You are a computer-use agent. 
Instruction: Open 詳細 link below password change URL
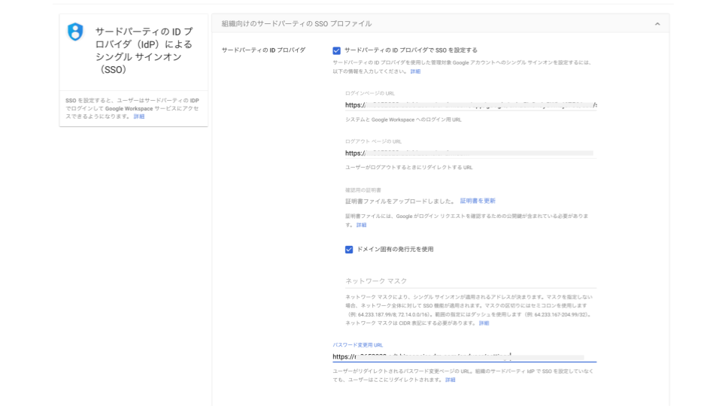(x=450, y=380)
